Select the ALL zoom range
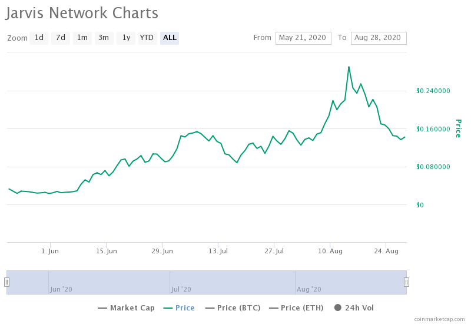This screenshot has height=324, width=471. click(x=170, y=38)
